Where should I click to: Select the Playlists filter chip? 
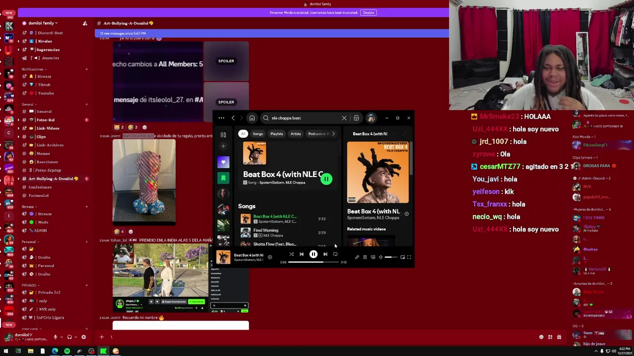(276, 134)
